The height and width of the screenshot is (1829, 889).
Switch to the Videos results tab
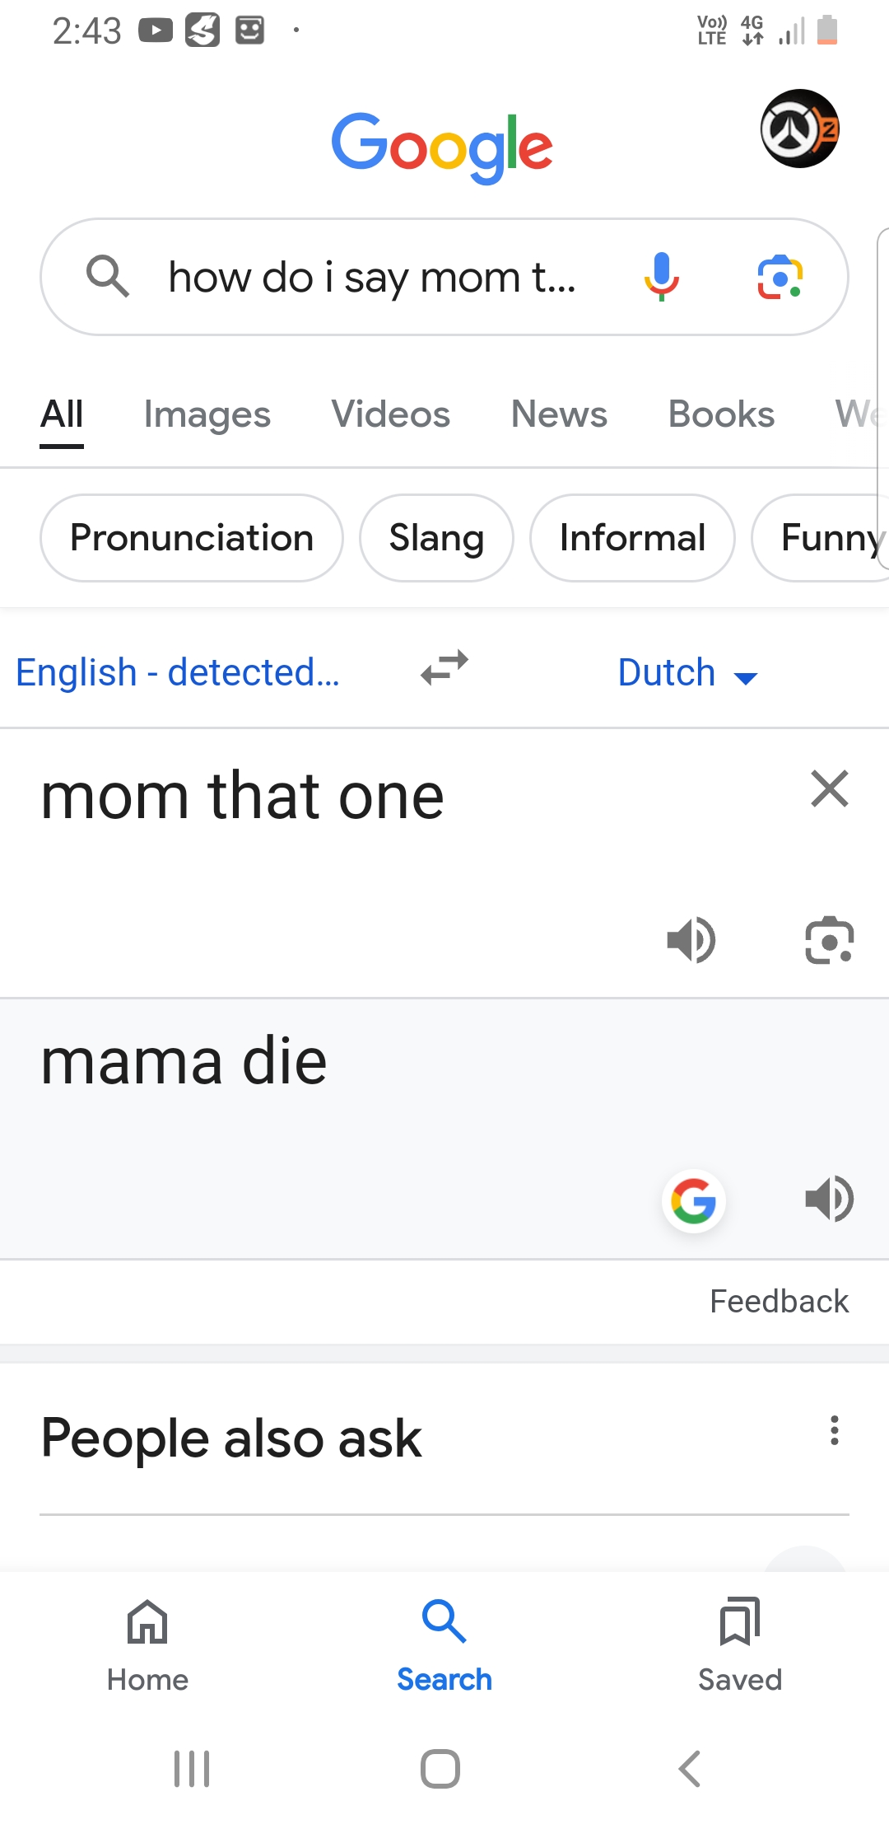pyautogui.click(x=391, y=414)
